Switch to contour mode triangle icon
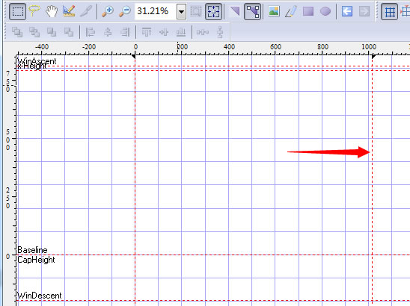Viewport: 410px width, 306px height. click(x=235, y=11)
